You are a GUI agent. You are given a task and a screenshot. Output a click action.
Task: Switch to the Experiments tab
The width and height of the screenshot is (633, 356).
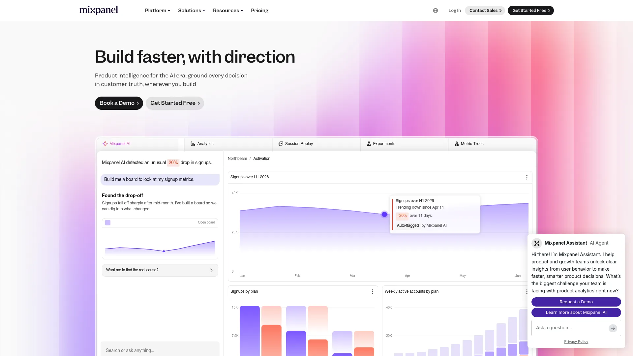[x=405, y=144]
